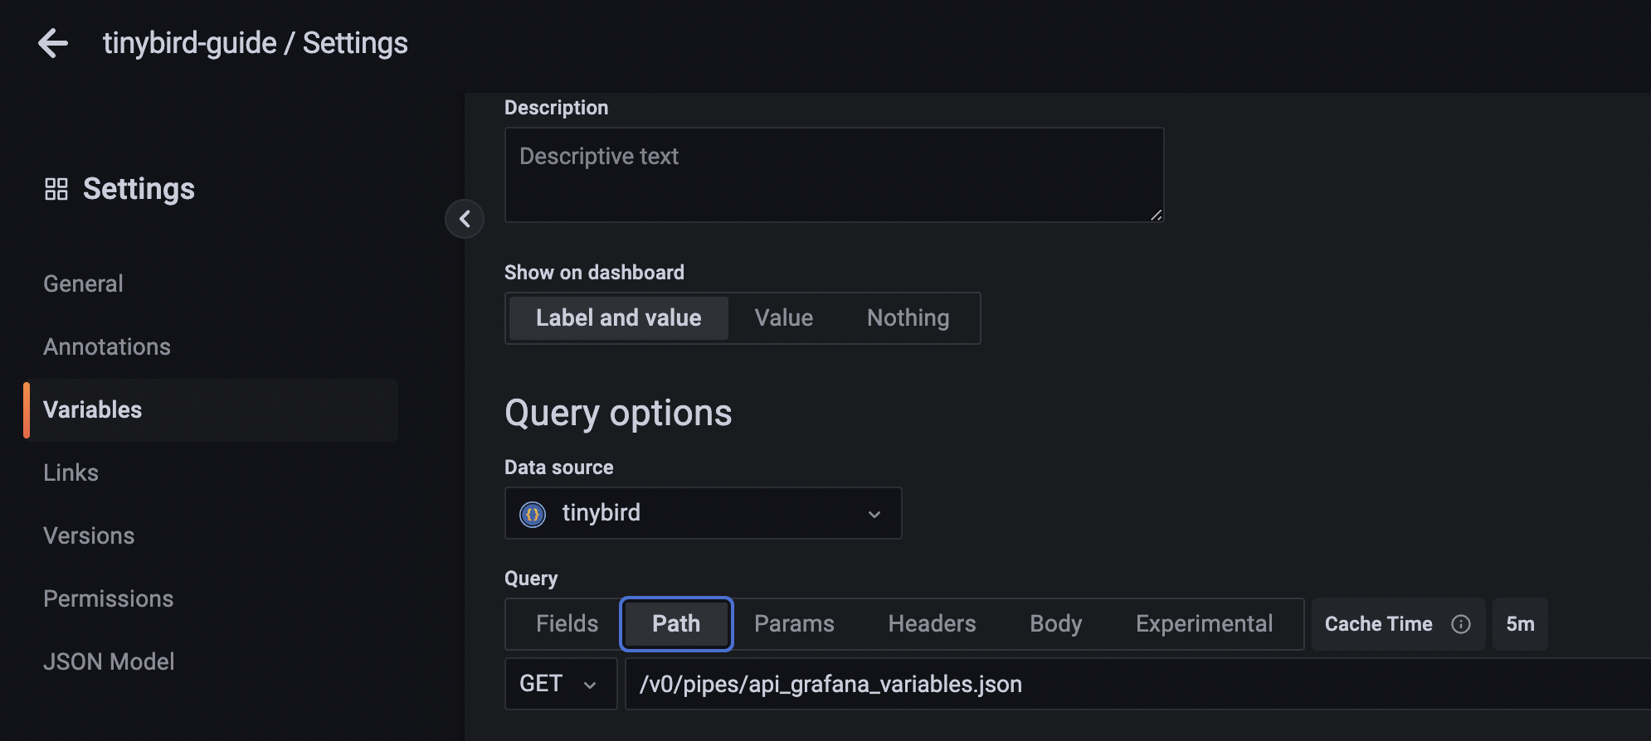The image size is (1651, 741).
Task: Switch to the Path query tab
Action: coord(676,624)
